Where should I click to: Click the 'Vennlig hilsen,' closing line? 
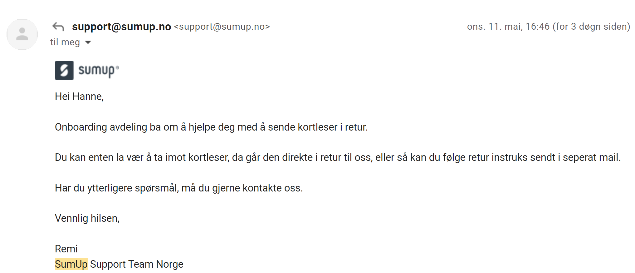click(87, 218)
